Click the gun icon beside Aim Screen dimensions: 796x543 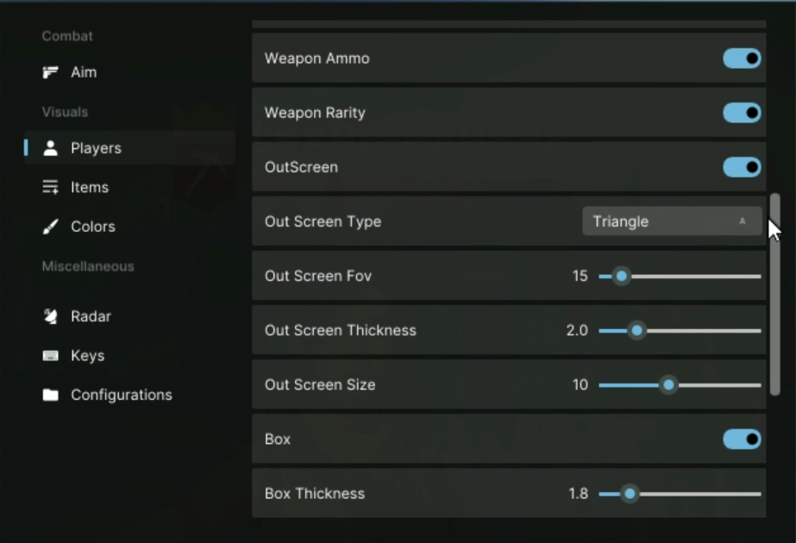(51, 72)
